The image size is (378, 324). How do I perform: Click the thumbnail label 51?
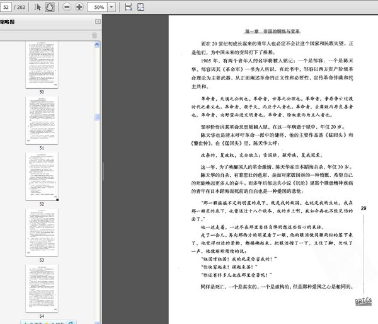pos(42,148)
